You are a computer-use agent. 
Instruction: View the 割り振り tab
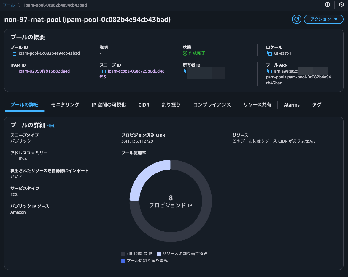pyautogui.click(x=171, y=104)
